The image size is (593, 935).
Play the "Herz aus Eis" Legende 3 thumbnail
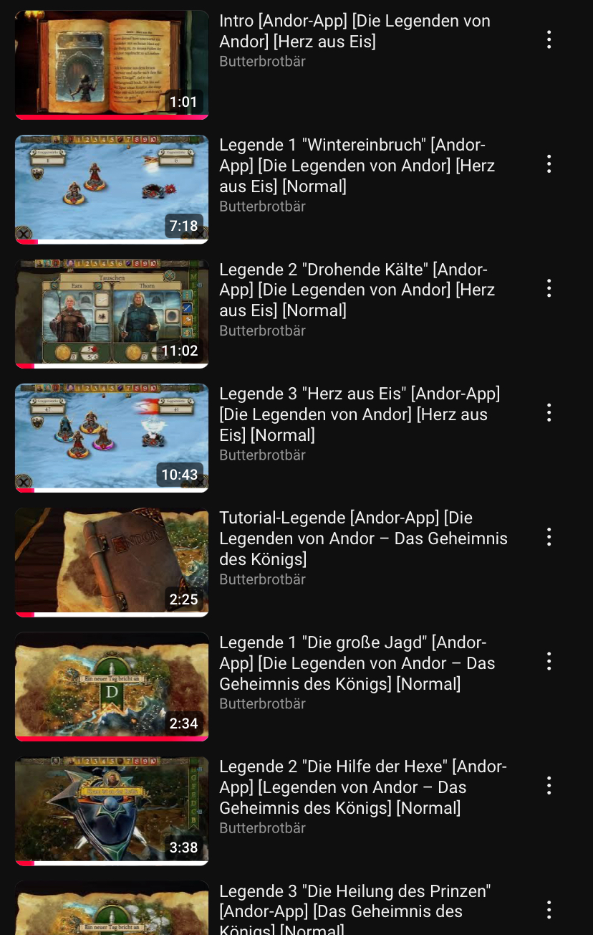112,438
